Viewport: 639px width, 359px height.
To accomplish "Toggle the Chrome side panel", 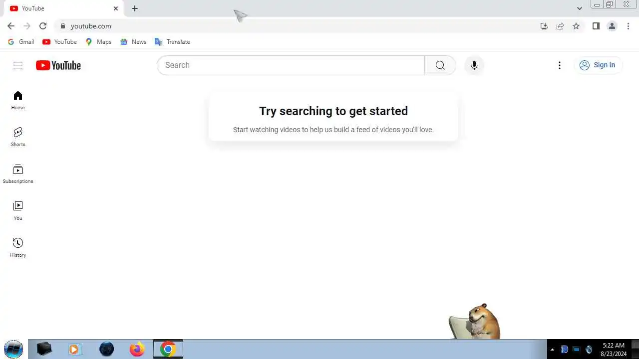I will (596, 26).
